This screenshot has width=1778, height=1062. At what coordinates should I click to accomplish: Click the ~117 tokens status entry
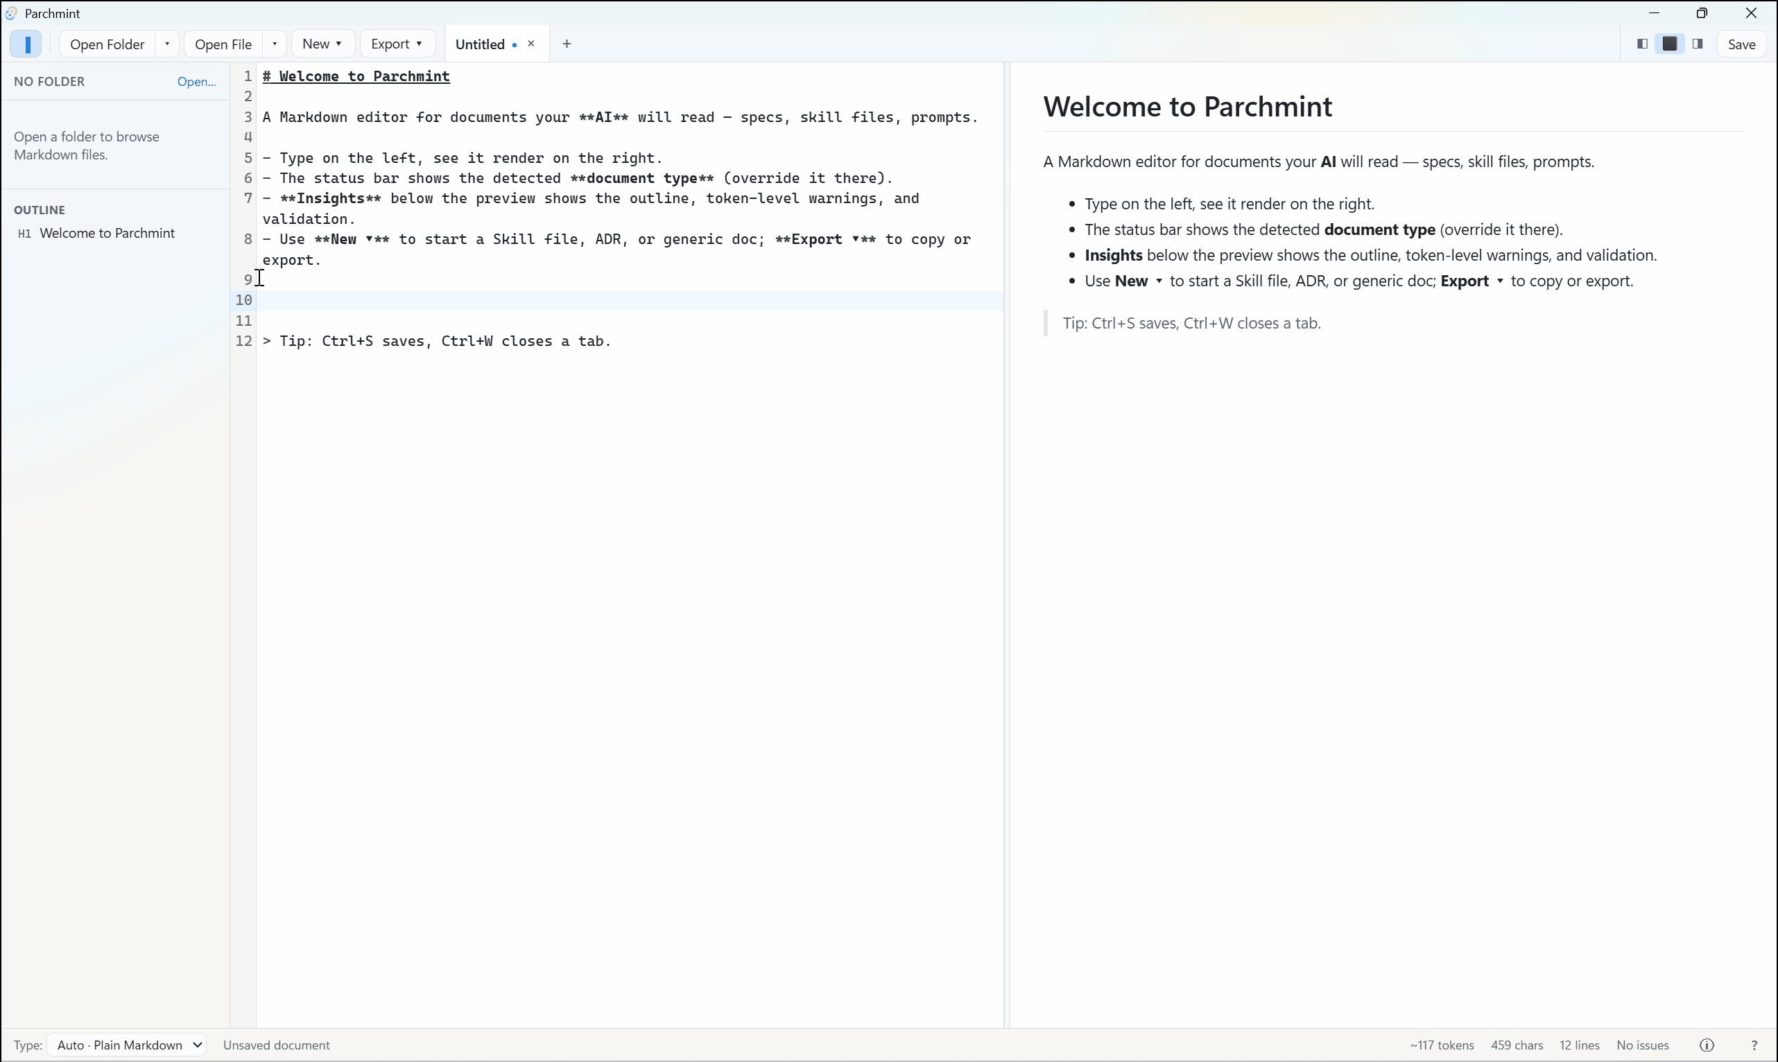[x=1442, y=1045]
